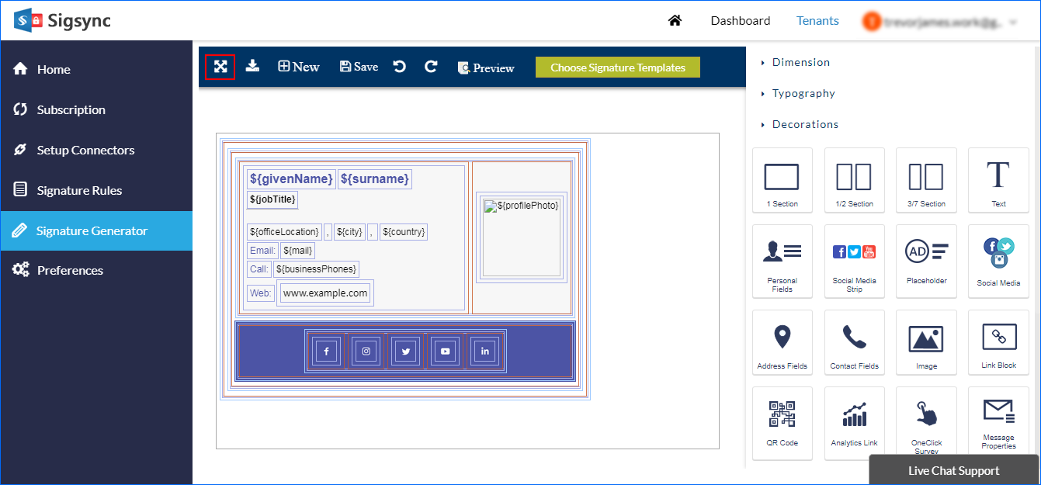Click the Instagram icon in signature
This screenshot has height=485, width=1041.
point(366,352)
